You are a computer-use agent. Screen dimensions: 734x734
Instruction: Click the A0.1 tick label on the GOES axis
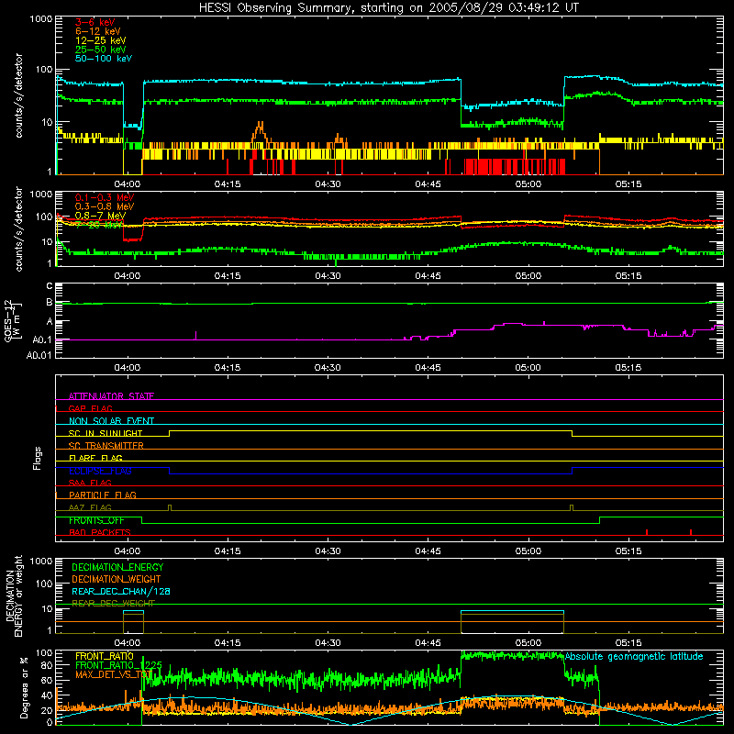(x=42, y=340)
